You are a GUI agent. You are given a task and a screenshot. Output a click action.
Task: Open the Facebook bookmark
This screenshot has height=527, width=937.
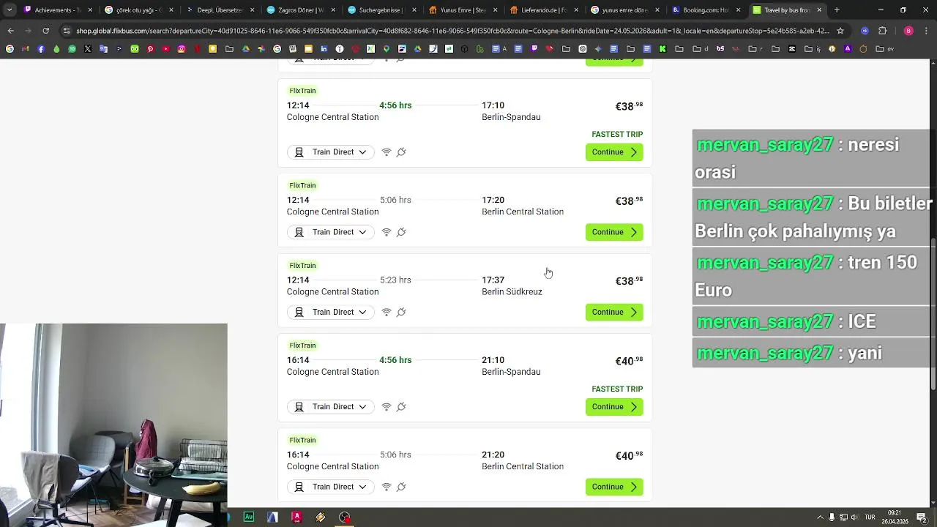pyautogui.click(x=41, y=49)
